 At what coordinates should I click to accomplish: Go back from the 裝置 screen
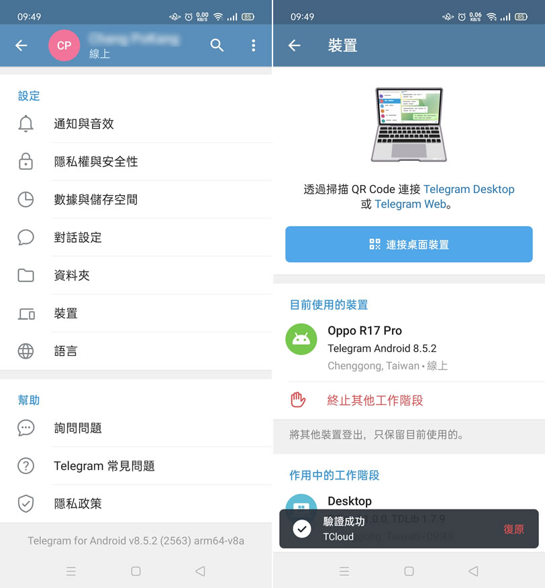point(295,46)
